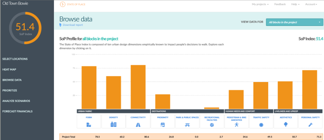The image size is (324, 140).
Task: Click the 51.4 SoP Index progress ring
Action: click(25, 28)
